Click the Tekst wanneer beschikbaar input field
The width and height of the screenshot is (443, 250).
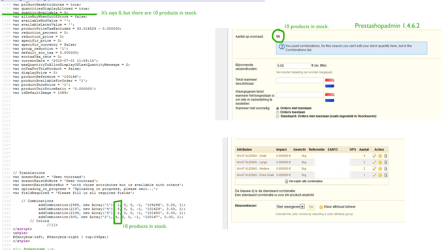pos(300,80)
